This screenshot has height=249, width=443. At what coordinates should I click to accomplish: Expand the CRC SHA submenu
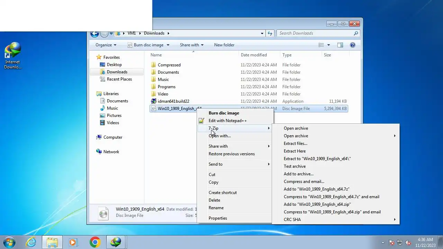(335, 220)
